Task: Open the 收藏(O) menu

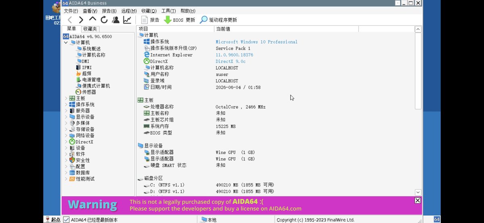Action: click(149, 11)
